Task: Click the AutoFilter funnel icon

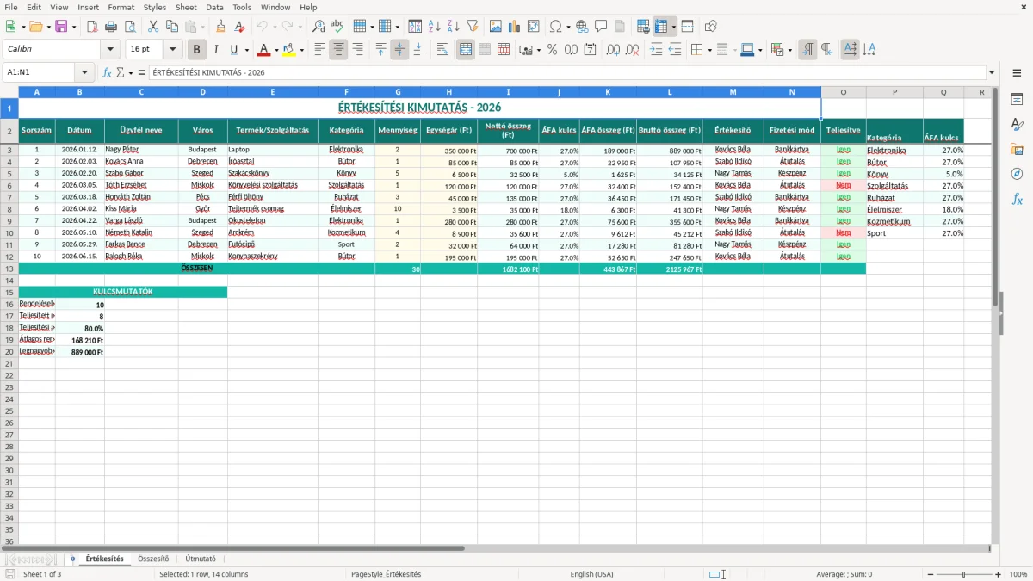Action: (x=472, y=27)
